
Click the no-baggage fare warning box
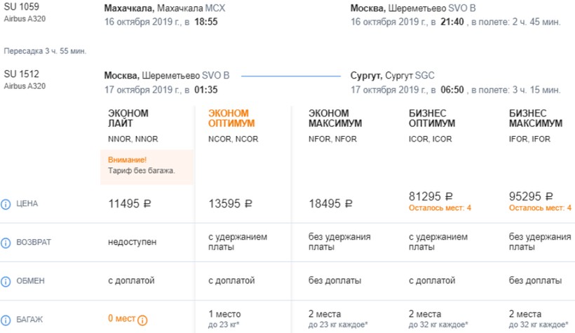[x=147, y=166]
